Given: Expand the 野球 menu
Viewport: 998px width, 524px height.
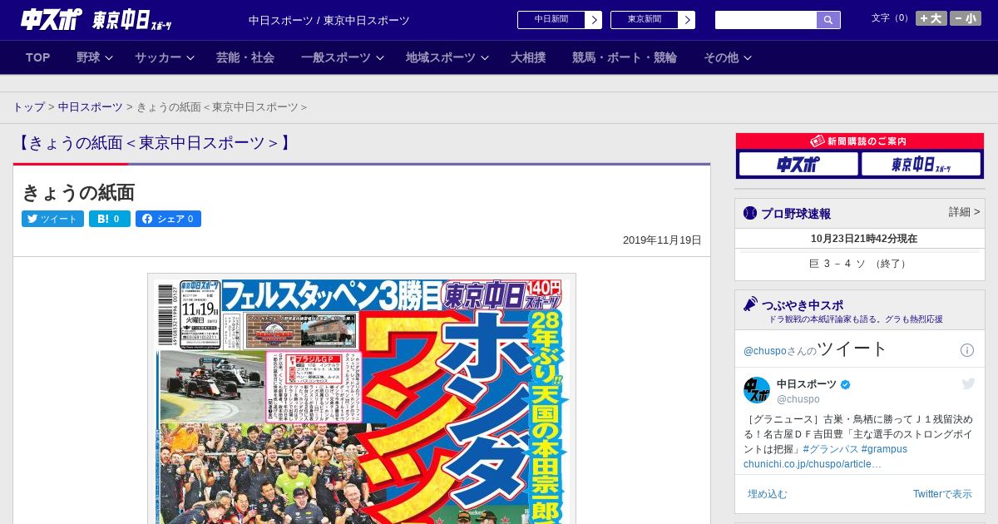Looking at the screenshot, I should pyautogui.click(x=94, y=57).
